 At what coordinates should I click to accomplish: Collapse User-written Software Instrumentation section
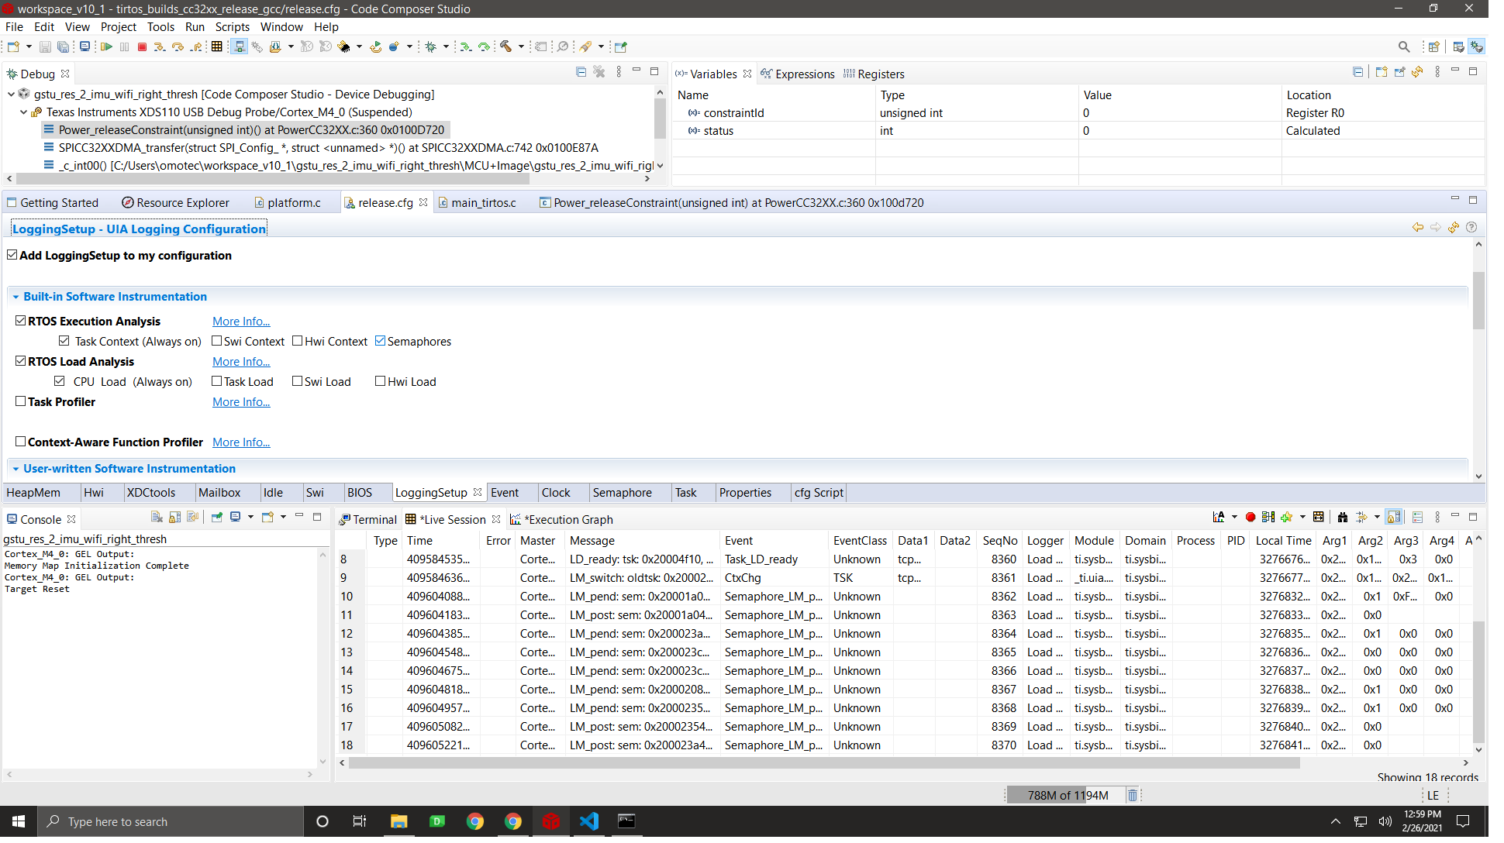coord(16,469)
